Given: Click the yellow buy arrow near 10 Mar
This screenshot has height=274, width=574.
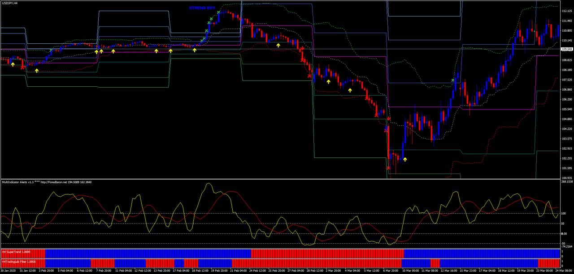Looking at the screenshot, I should 405,159.
